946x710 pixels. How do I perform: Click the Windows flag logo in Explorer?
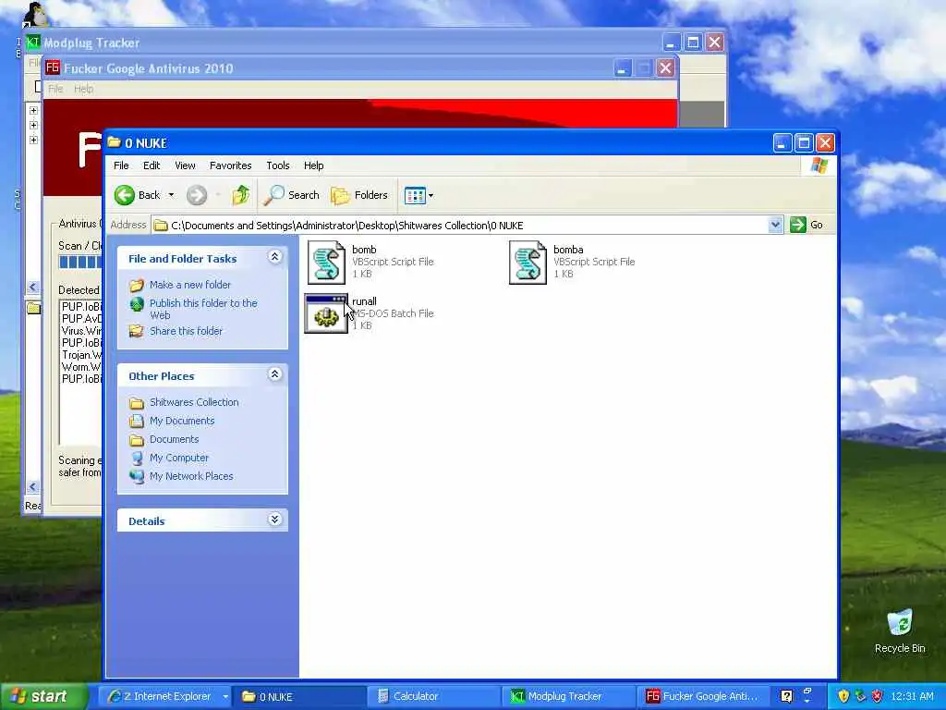819,165
